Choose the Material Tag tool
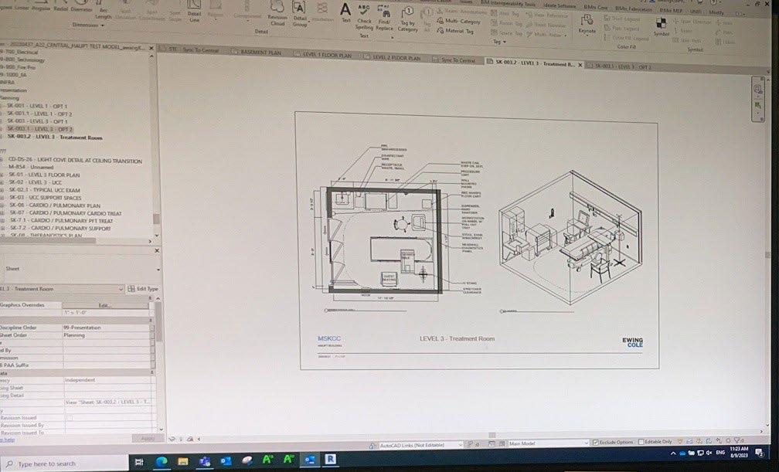The width and height of the screenshot is (779, 472). click(x=455, y=31)
